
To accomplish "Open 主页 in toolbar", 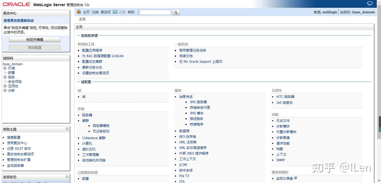I will point(86,12).
